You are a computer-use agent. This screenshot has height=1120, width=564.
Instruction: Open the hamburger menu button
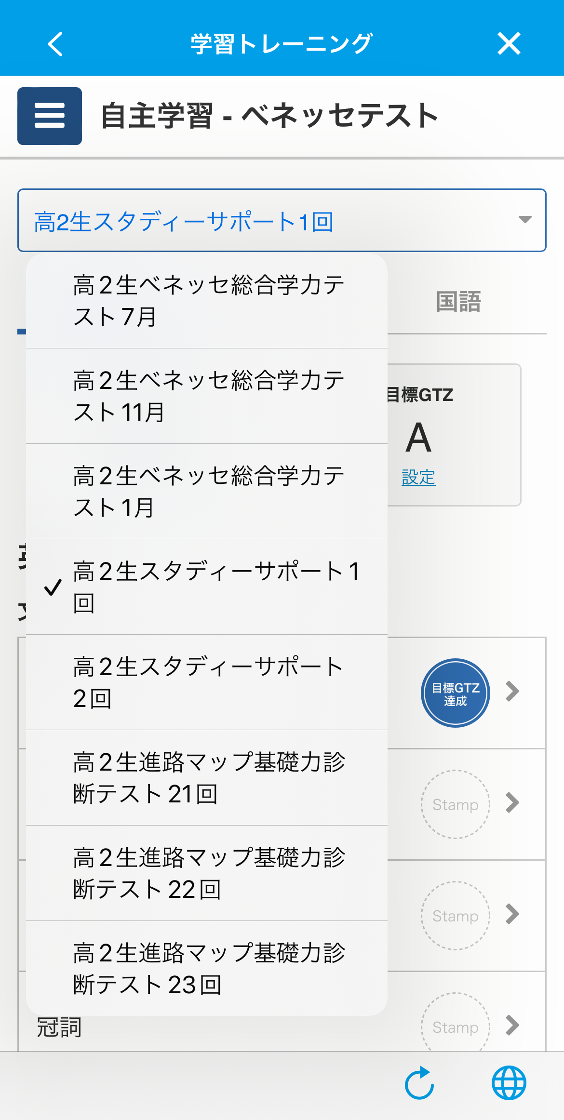click(x=50, y=116)
